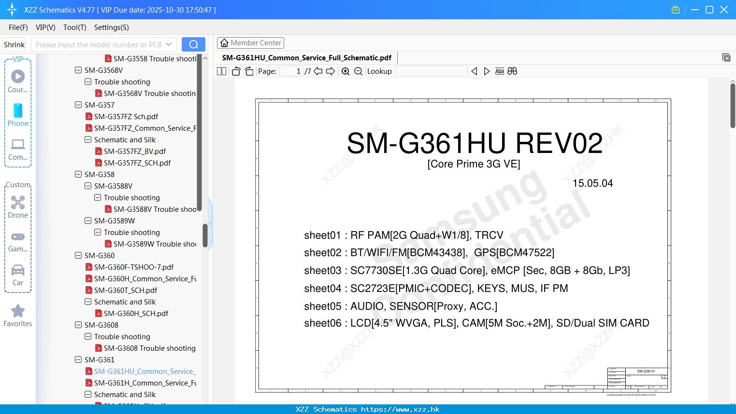Rotate page counterclockwise
Image resolution: width=736 pixels, height=414 pixels.
pos(236,71)
